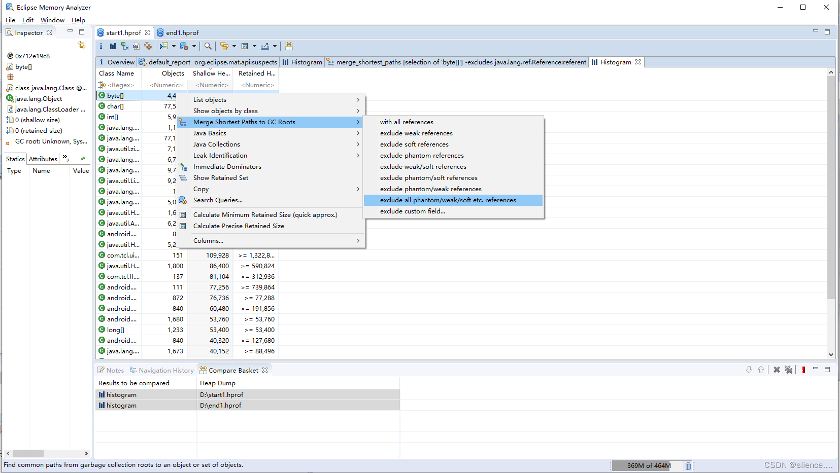Expand the List objects submenu
840x473 pixels.
point(270,100)
